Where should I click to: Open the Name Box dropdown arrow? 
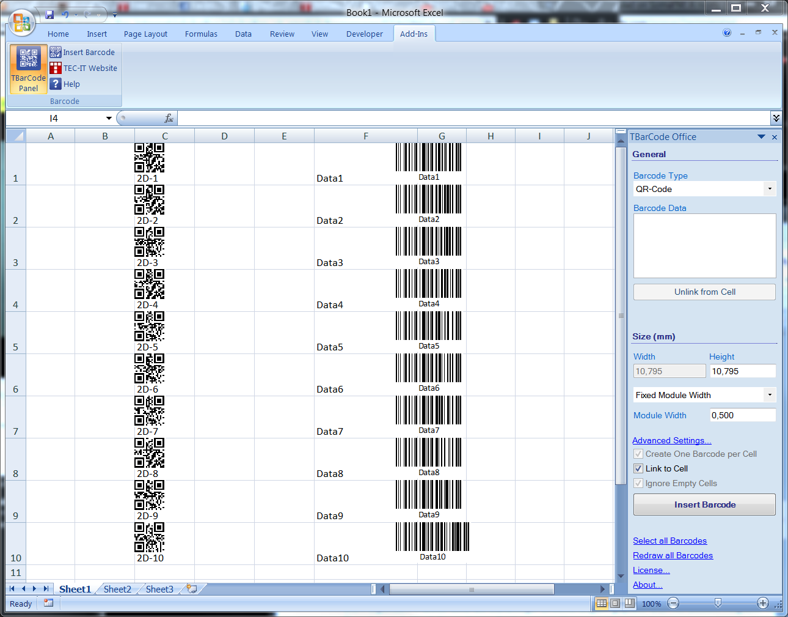point(109,118)
